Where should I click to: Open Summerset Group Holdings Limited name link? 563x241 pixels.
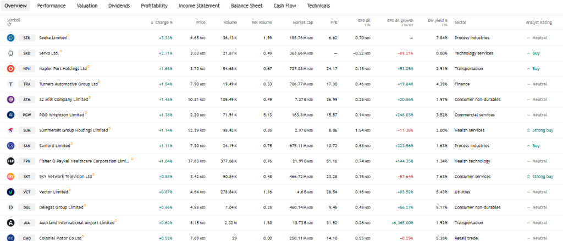coord(73,130)
